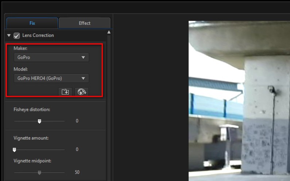Viewport: 290px width, 181px height.
Task: Click the import lens profile icon
Action: tap(65, 92)
